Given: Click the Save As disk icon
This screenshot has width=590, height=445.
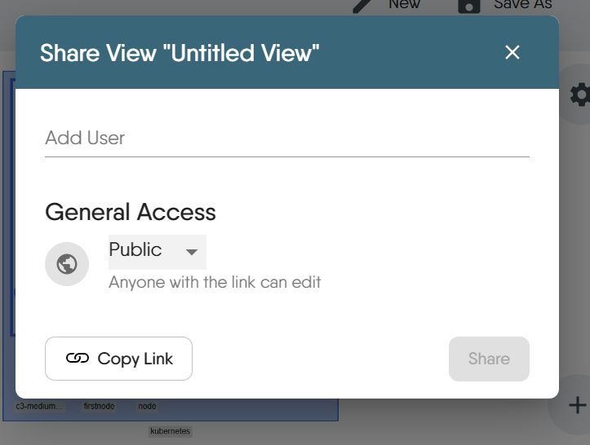Looking at the screenshot, I should coord(468,6).
